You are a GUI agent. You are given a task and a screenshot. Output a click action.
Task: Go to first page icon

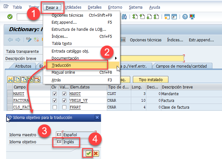click(x=135, y=17)
